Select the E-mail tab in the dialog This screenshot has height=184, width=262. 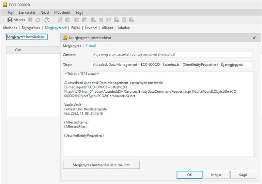91,46
